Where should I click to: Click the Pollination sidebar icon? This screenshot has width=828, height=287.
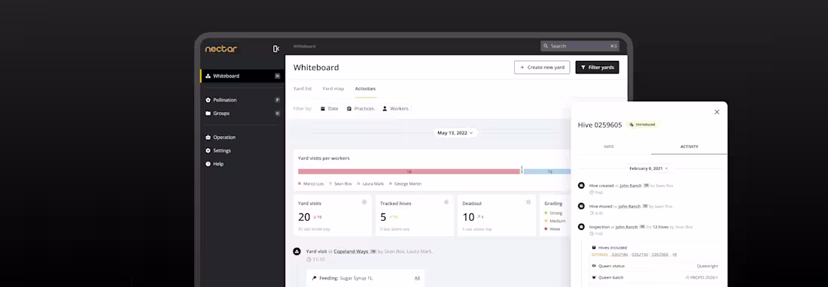pos(208,100)
